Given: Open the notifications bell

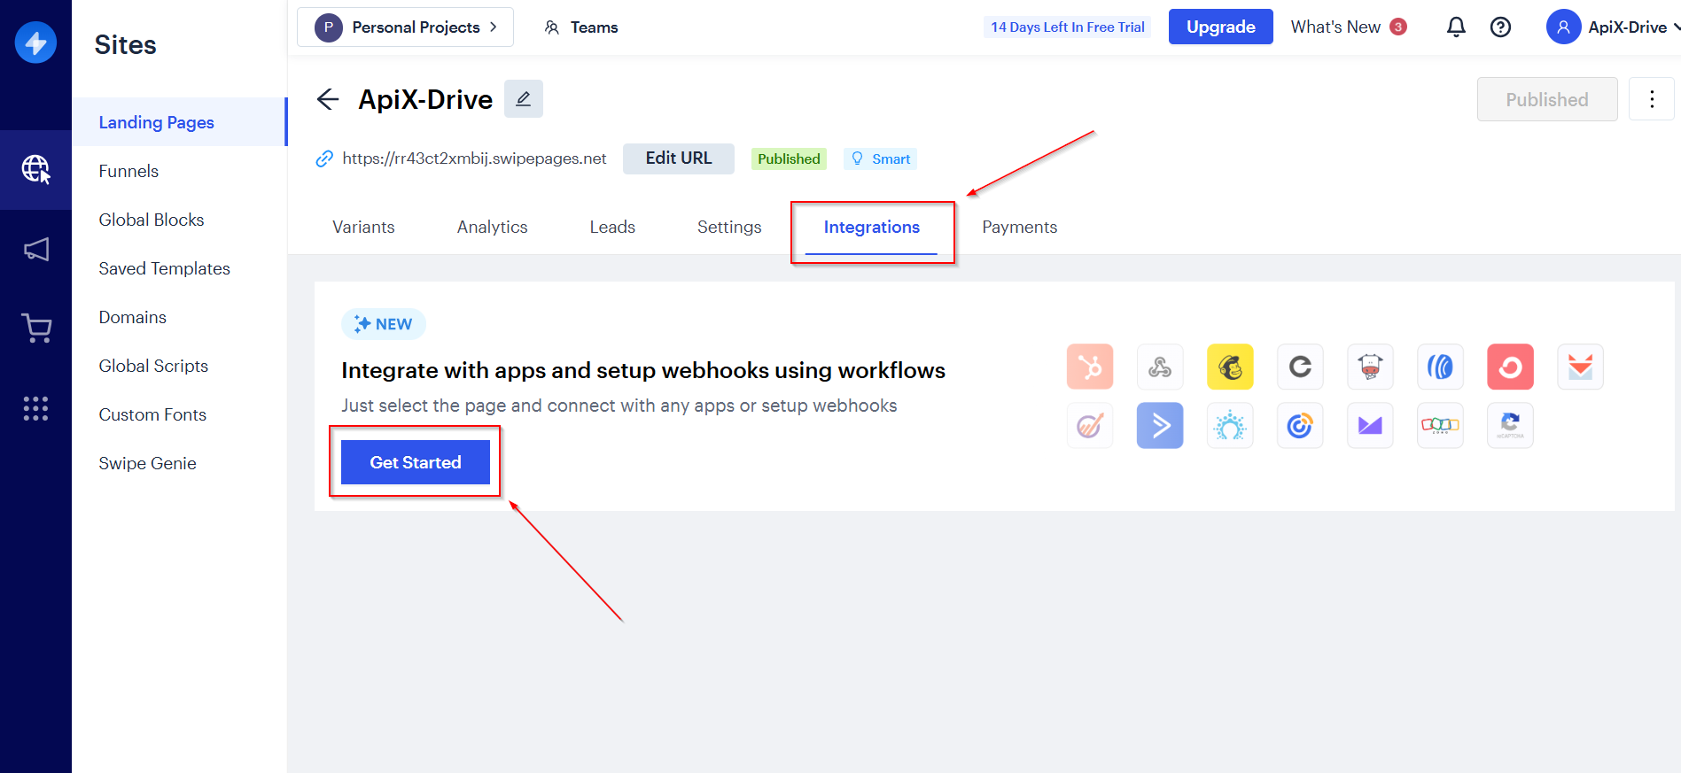Looking at the screenshot, I should pyautogui.click(x=1456, y=27).
